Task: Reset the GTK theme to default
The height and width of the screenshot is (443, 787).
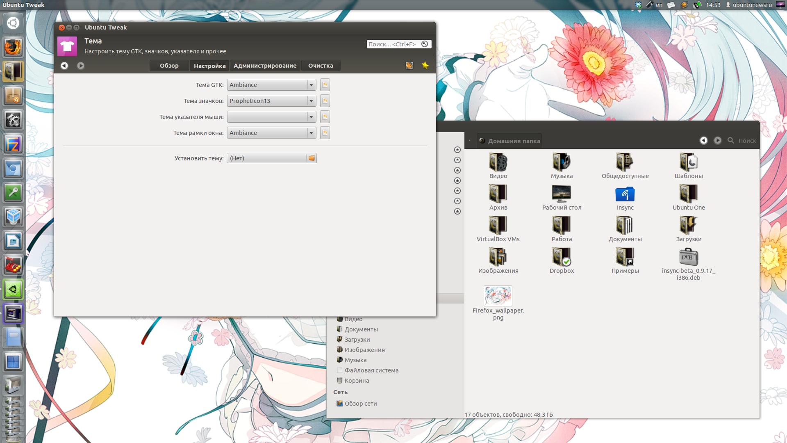Action: point(325,85)
